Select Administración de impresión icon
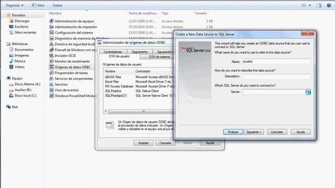This screenshot has height=188, width=335. 51,27
